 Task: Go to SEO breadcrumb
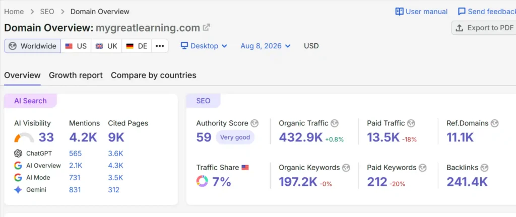click(x=47, y=12)
